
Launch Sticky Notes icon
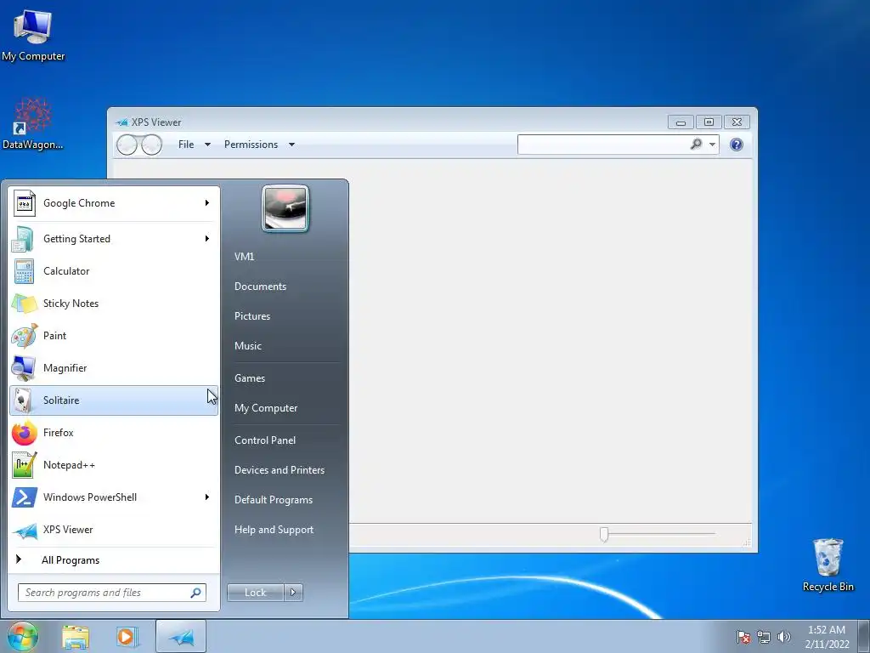[x=24, y=304]
